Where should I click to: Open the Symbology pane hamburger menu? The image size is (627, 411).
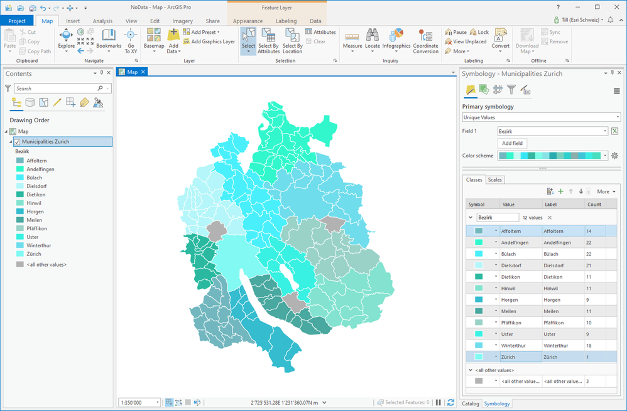(x=616, y=91)
